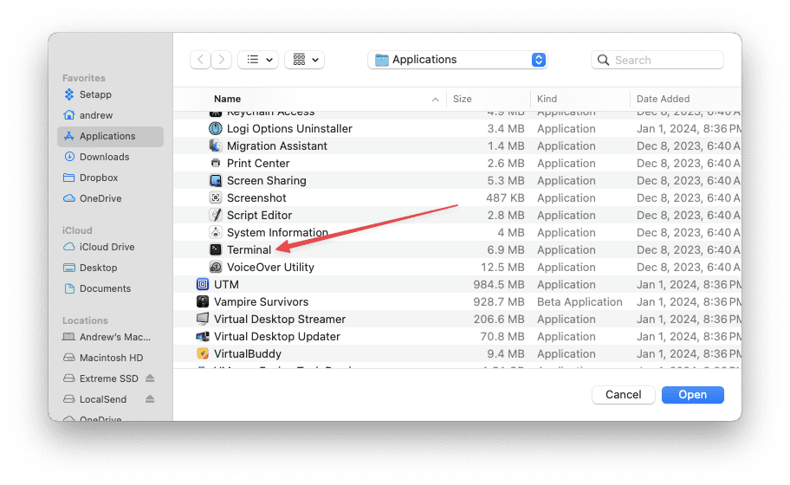This screenshot has width=790, height=485.
Task: Click the Virtual Desktop Streamer icon
Action: (203, 319)
